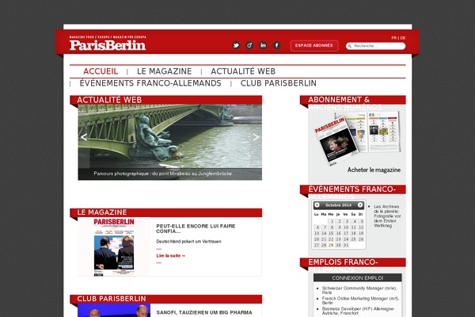Open the Accueil menu item
This screenshot has width=475, height=317.
(x=101, y=71)
